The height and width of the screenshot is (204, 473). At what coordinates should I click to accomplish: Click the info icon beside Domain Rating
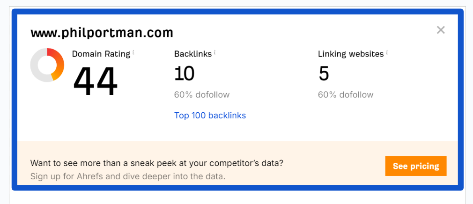coord(133,52)
